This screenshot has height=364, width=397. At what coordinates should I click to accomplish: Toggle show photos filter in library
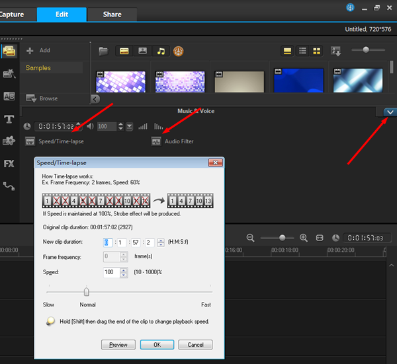142,51
